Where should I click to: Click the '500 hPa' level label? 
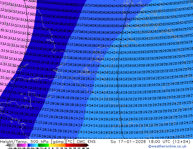coord(40,142)
